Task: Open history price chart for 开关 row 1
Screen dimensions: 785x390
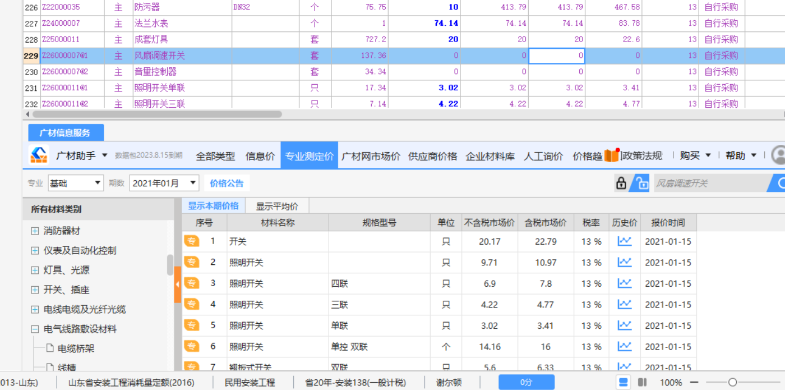Action: (x=625, y=241)
